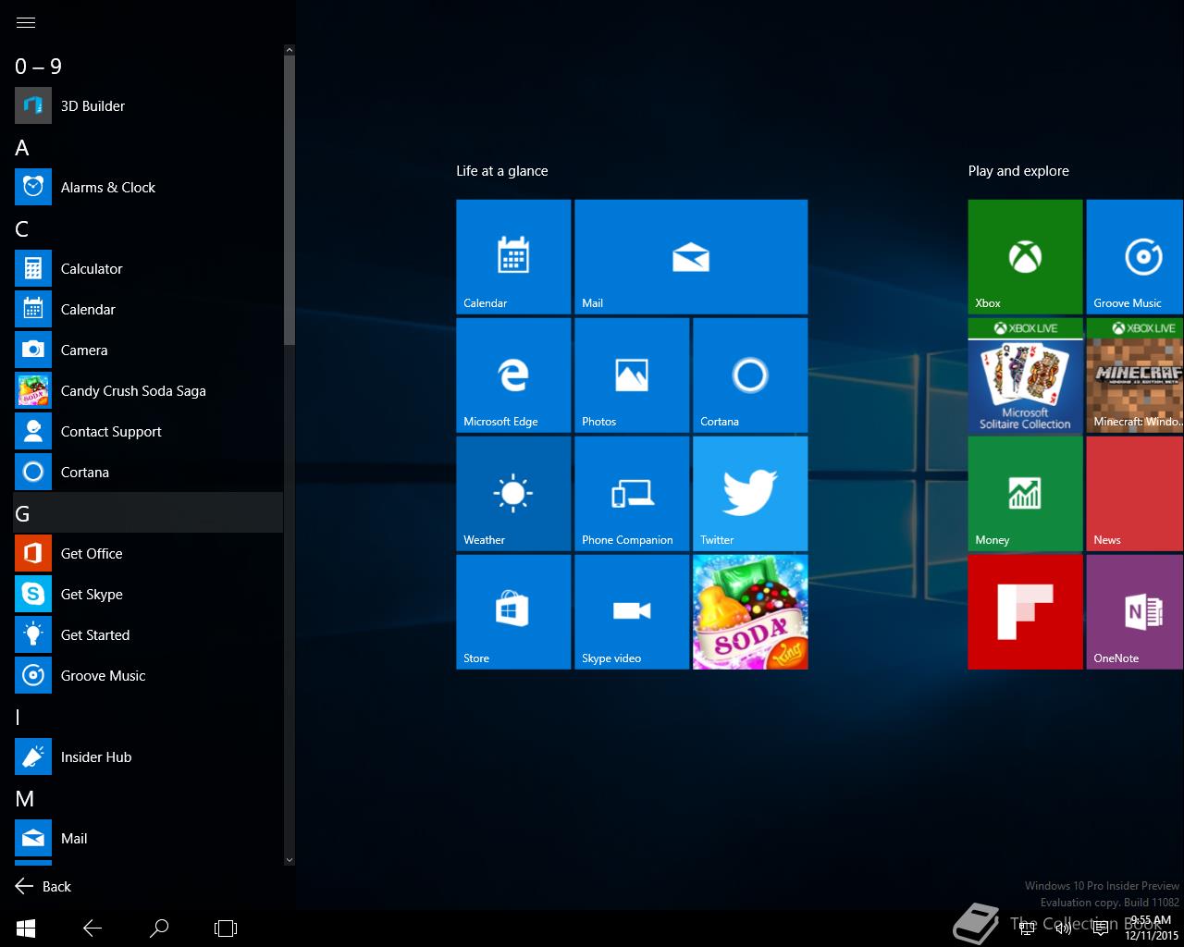
Task: Open Groove Music in the app list
Action: point(148,675)
